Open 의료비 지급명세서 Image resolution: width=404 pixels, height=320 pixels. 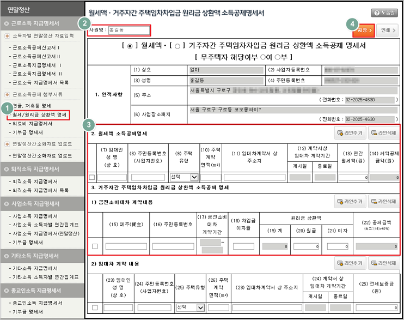[33, 124]
